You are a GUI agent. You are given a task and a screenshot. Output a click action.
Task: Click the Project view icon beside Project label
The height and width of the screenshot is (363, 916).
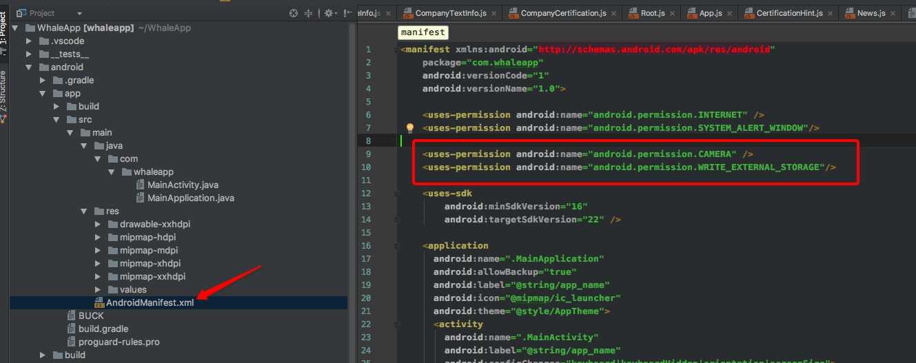21,13
